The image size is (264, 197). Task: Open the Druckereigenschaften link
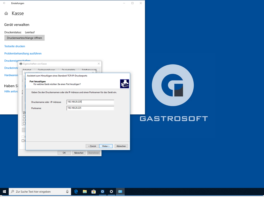tap(17, 60)
